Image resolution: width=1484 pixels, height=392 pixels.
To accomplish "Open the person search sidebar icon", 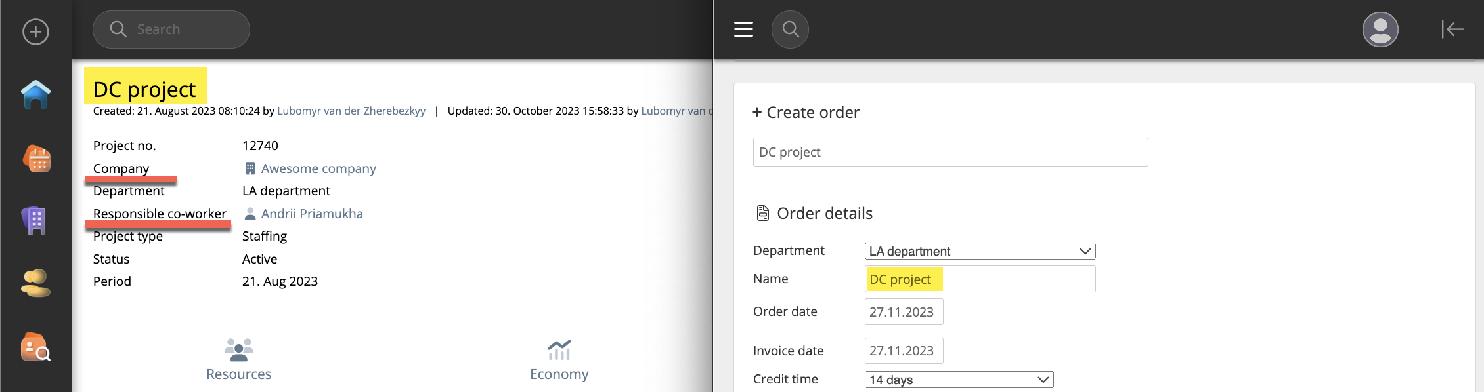I will pos(35,347).
